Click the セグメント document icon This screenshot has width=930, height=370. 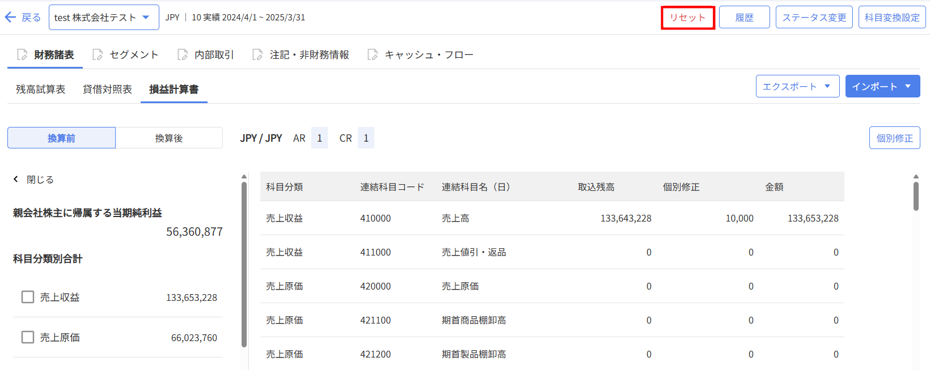coord(98,54)
